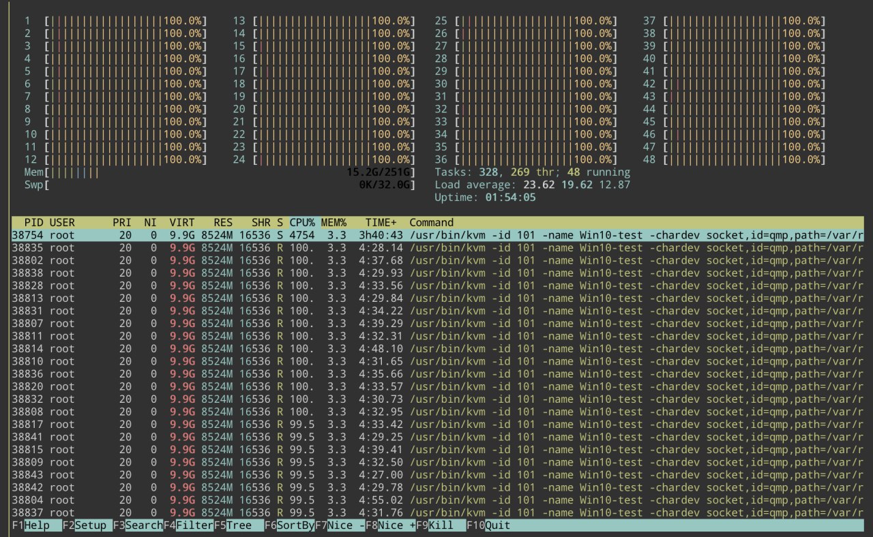Select the process row with PID 38820

(437, 386)
